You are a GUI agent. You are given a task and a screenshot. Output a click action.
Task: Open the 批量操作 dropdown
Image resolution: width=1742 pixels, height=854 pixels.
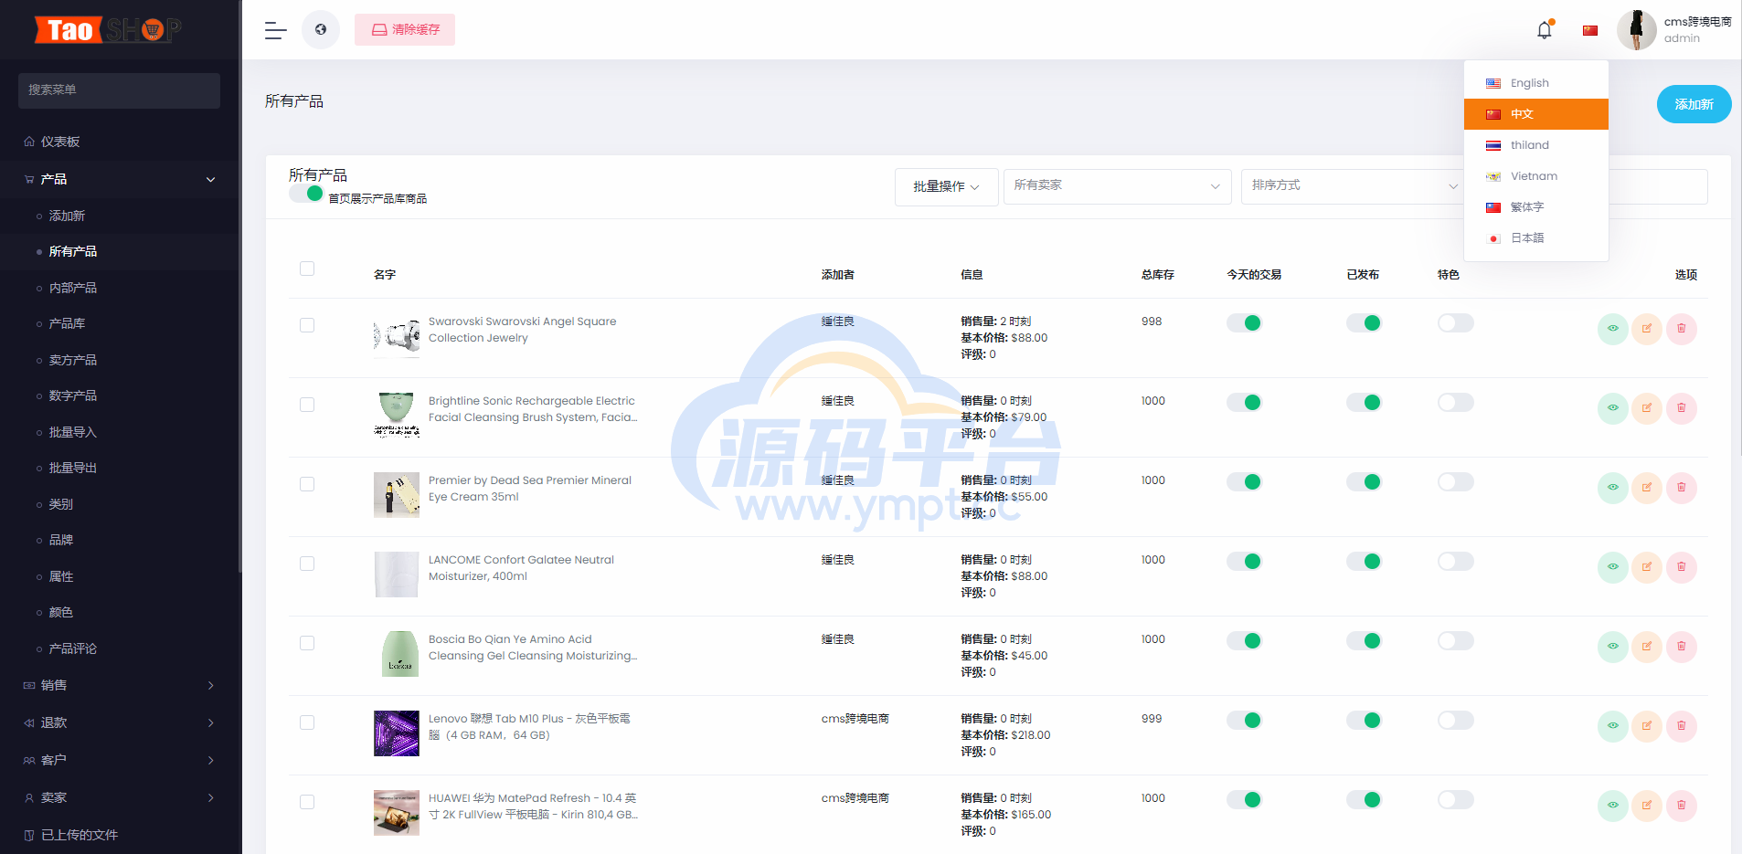(x=946, y=186)
